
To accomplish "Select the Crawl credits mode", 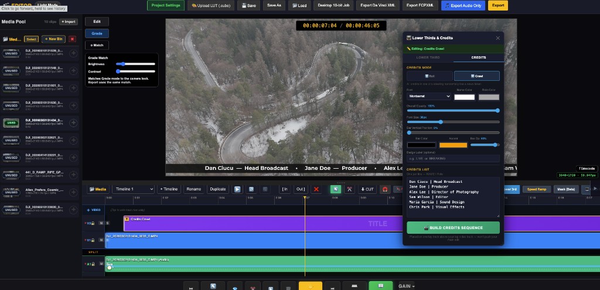I will click(x=476, y=76).
